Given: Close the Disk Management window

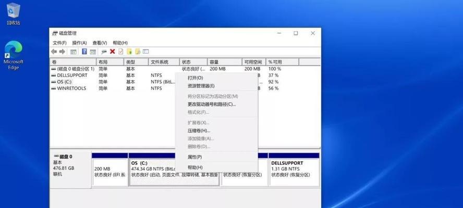Looking at the screenshot, I should click(313, 33).
